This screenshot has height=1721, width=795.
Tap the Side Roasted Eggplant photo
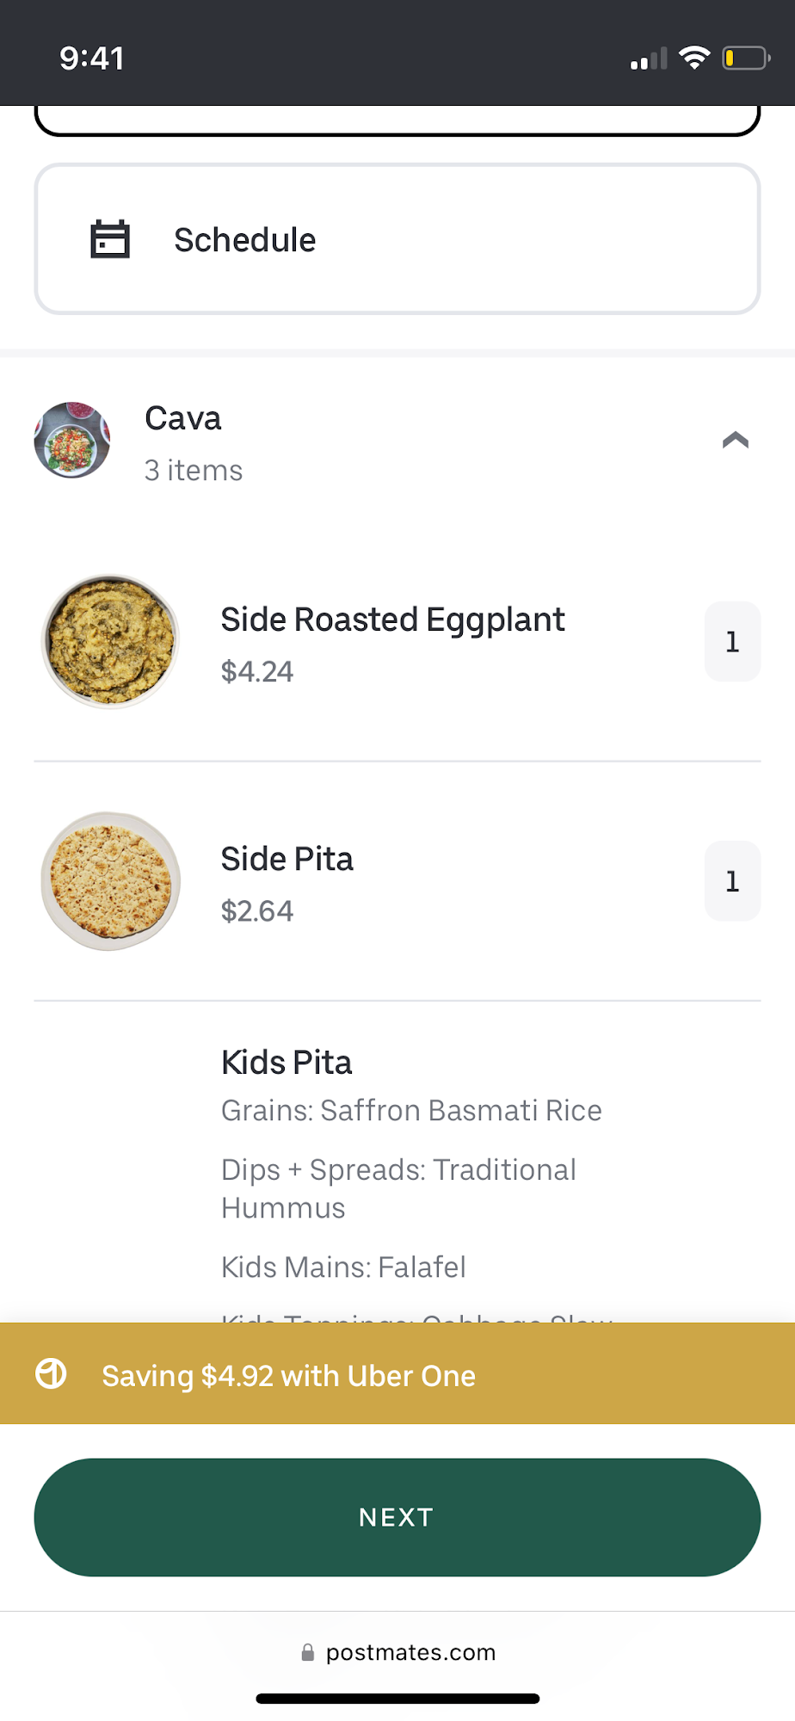[x=110, y=641]
